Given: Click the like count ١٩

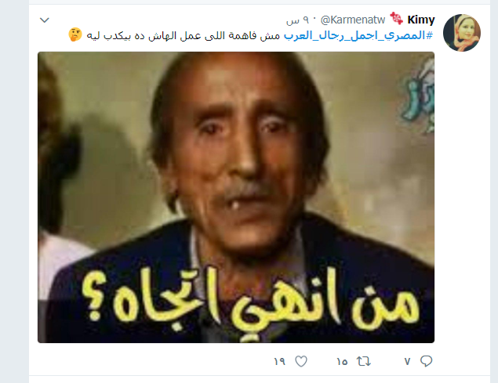Looking at the screenshot, I should point(279,361).
